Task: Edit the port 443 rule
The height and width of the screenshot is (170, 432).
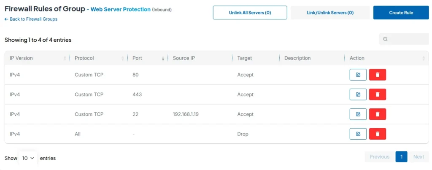Action: [x=358, y=94]
